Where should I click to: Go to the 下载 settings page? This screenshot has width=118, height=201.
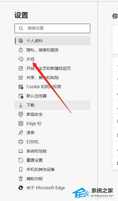[52, 105]
